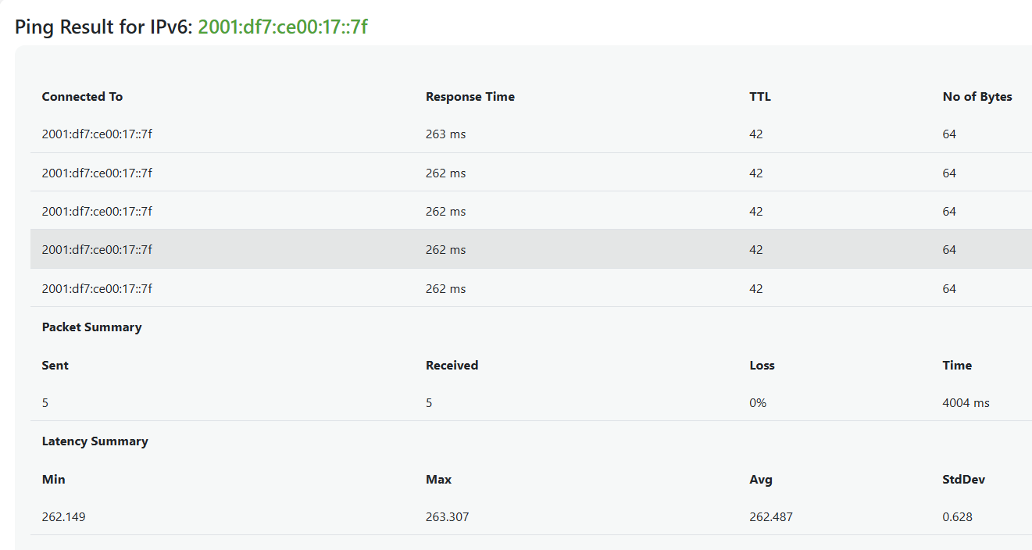This screenshot has width=1032, height=550.
Task: Click the Ping Result for IPv6 heading text
Action: (x=104, y=27)
